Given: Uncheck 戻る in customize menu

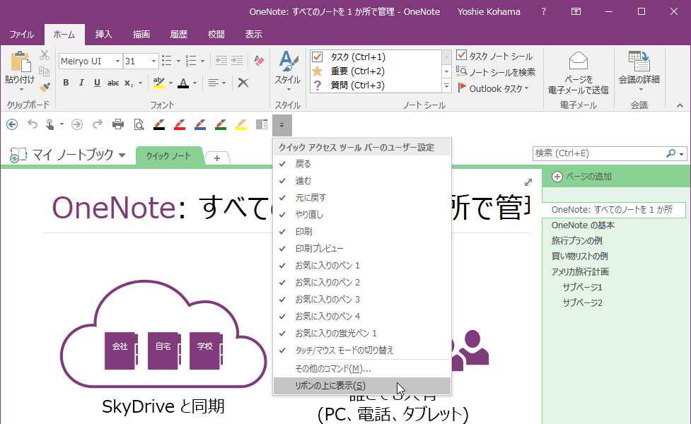Looking at the screenshot, I should click(x=362, y=164).
